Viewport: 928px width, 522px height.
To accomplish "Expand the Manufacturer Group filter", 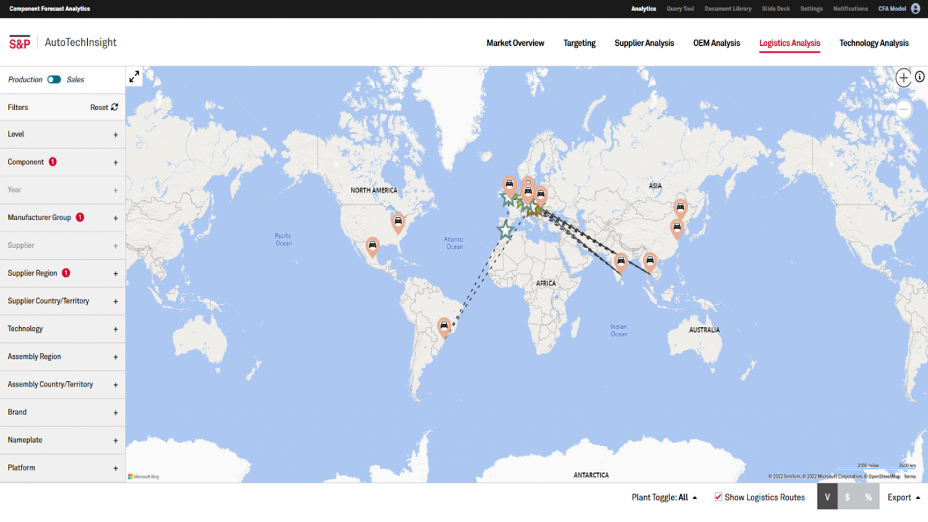I will tap(116, 218).
